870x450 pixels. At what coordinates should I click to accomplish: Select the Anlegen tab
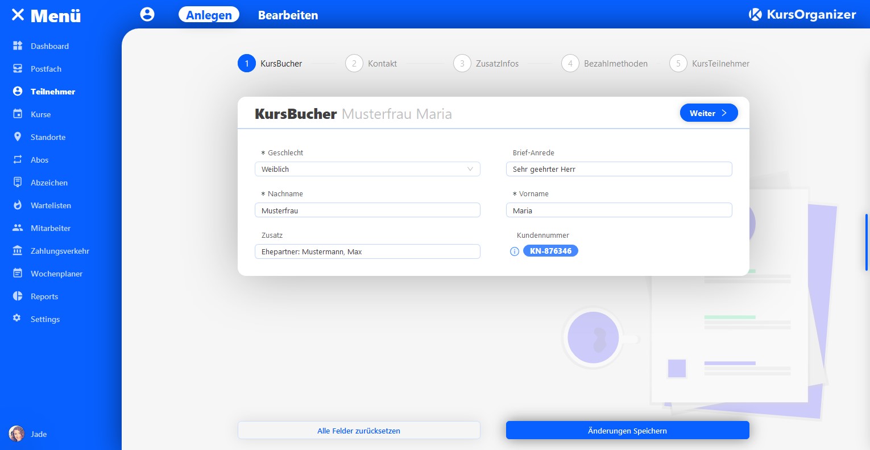point(209,15)
